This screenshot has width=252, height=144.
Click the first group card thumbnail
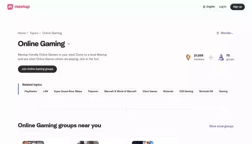(33, 142)
